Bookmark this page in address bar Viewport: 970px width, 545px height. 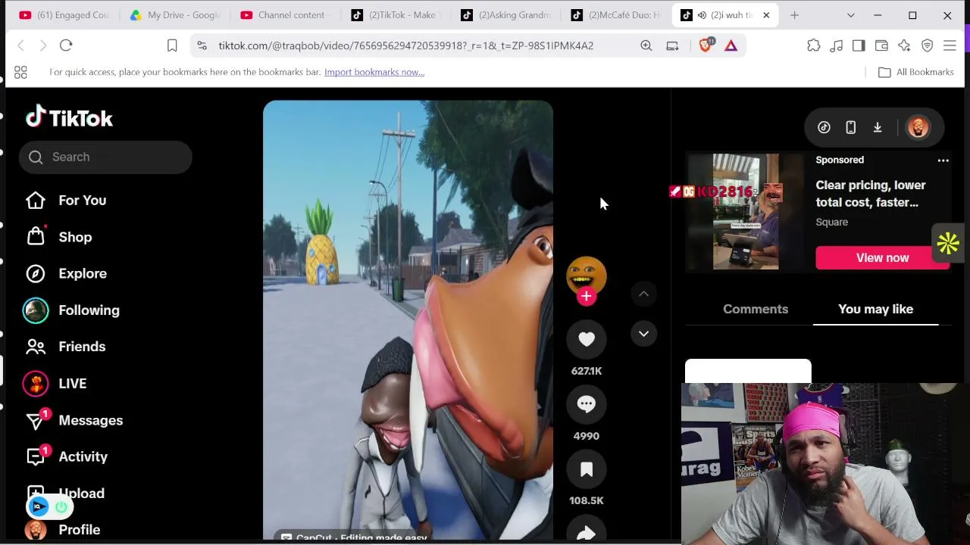click(172, 45)
